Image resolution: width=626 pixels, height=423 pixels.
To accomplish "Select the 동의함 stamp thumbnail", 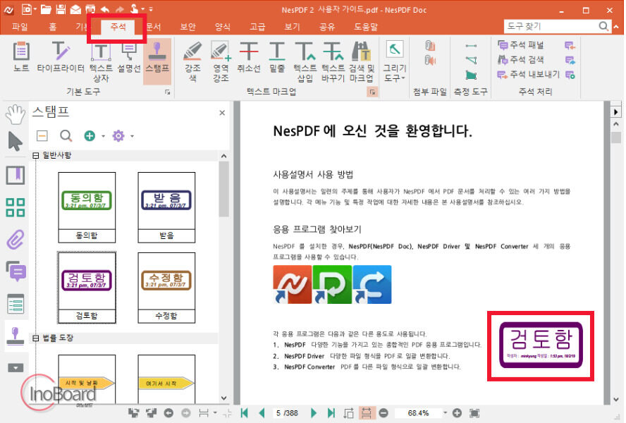I will point(87,207).
